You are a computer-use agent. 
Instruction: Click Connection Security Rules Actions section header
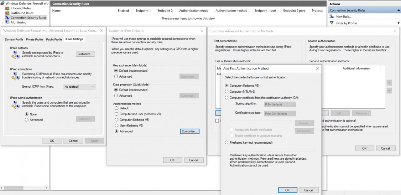pyautogui.click(x=364, y=10)
